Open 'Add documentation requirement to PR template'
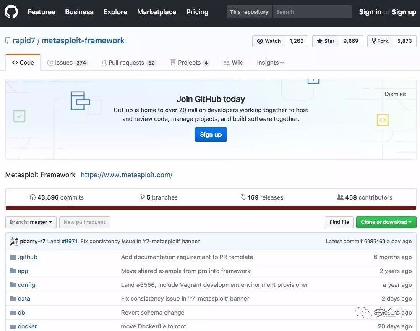This screenshot has width=420, height=331. (187, 257)
